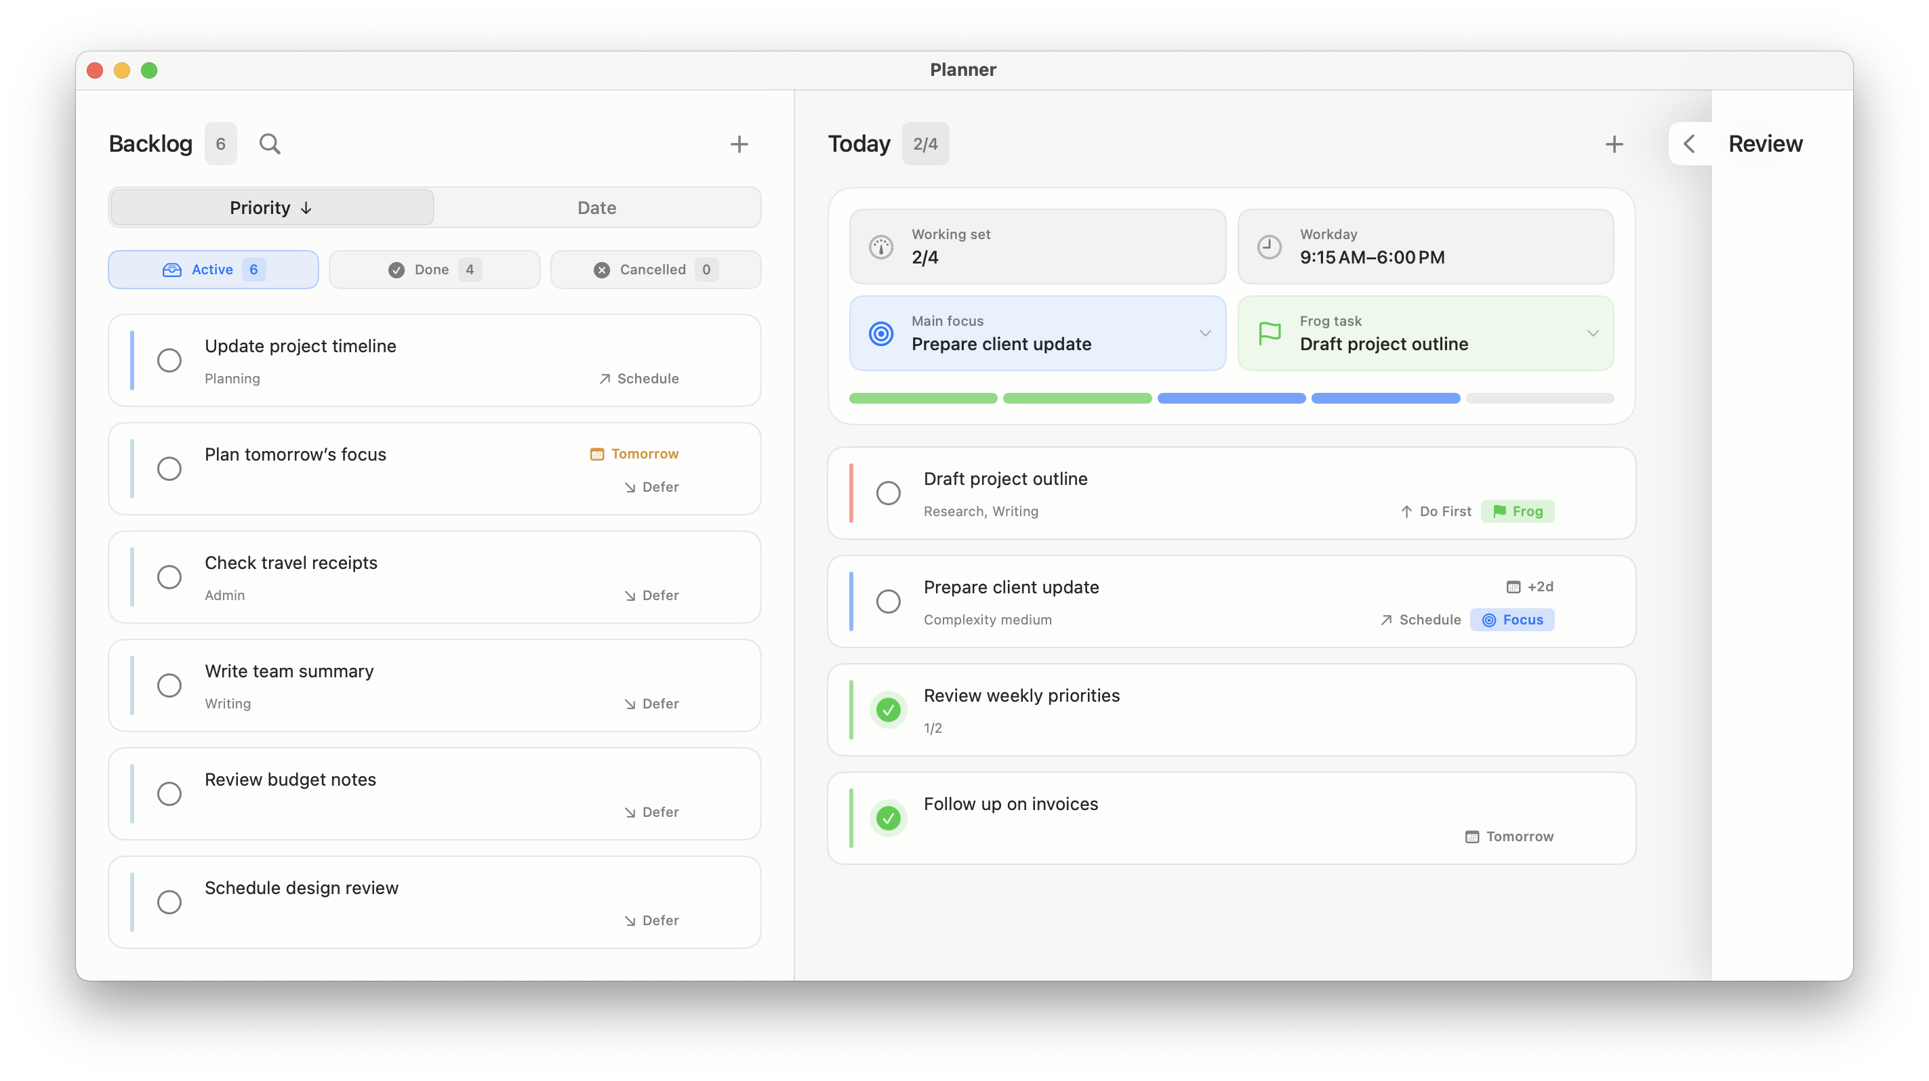Click the 1/2 subtask count

[932, 729]
